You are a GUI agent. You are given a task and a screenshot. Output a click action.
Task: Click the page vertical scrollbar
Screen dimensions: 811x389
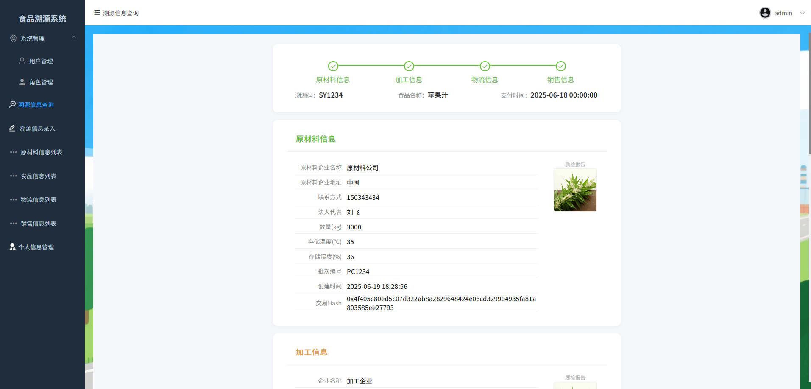(x=810, y=93)
